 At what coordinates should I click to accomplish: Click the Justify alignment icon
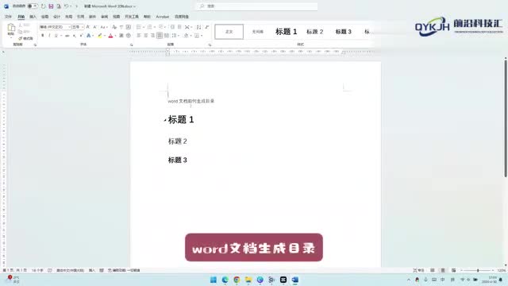tap(160, 35)
